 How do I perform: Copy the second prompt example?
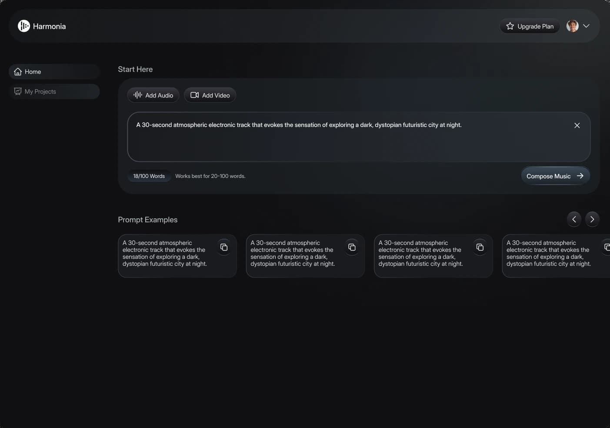click(x=352, y=247)
